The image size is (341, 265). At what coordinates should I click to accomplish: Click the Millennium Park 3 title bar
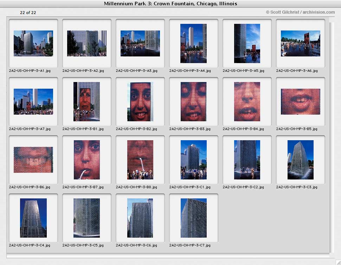170,4
